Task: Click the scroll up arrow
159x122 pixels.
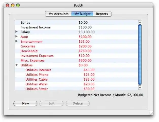Action: point(140,22)
